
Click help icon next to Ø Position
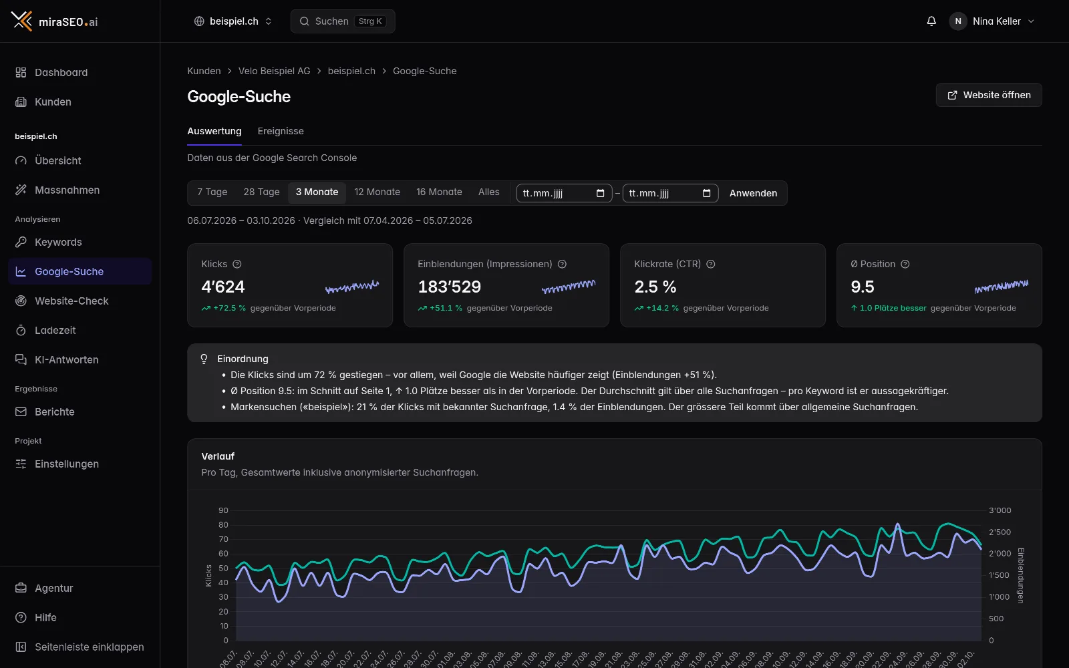[x=905, y=264]
